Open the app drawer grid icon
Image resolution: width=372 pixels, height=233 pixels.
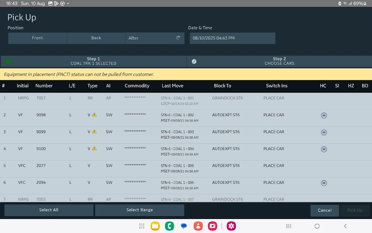pyautogui.click(x=142, y=226)
